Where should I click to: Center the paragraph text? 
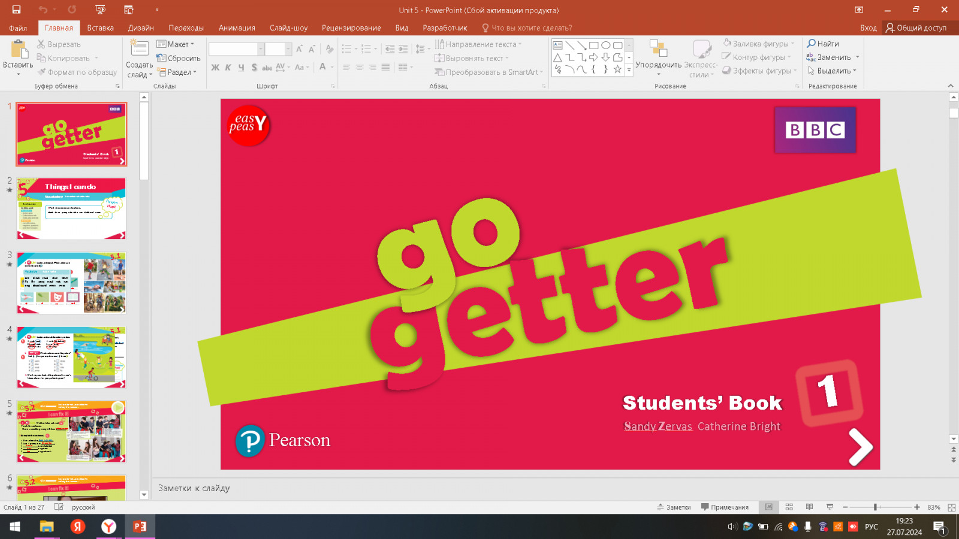(360, 68)
